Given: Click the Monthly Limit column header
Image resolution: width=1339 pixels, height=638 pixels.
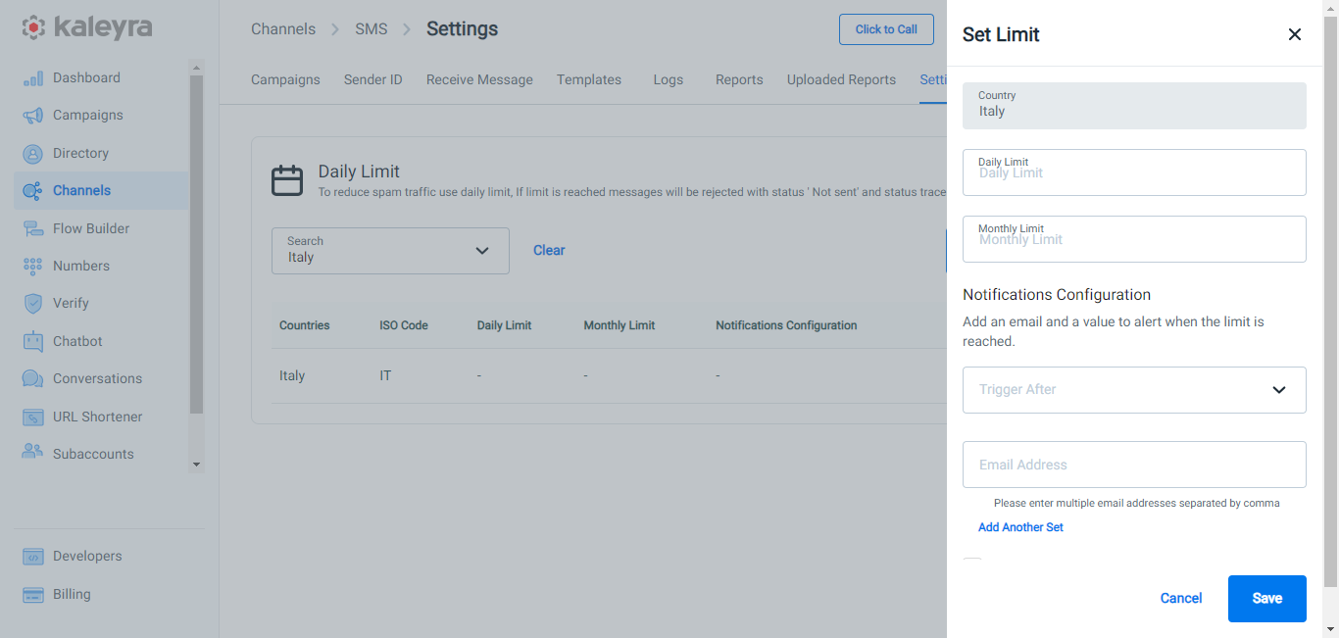Looking at the screenshot, I should [619, 325].
